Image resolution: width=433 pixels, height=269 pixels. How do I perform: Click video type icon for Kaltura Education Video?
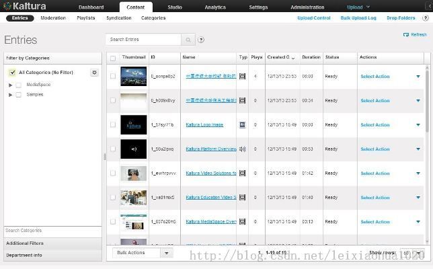point(242,198)
